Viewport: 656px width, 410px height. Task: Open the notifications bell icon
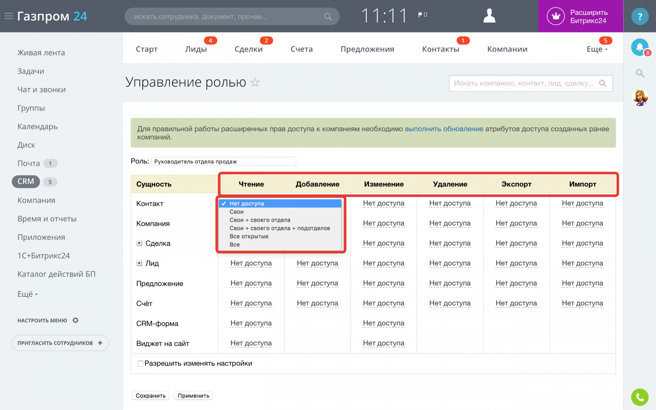(x=640, y=47)
